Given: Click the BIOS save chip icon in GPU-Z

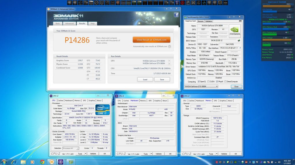Looking at the screenshot, I should [x=239, y=40].
